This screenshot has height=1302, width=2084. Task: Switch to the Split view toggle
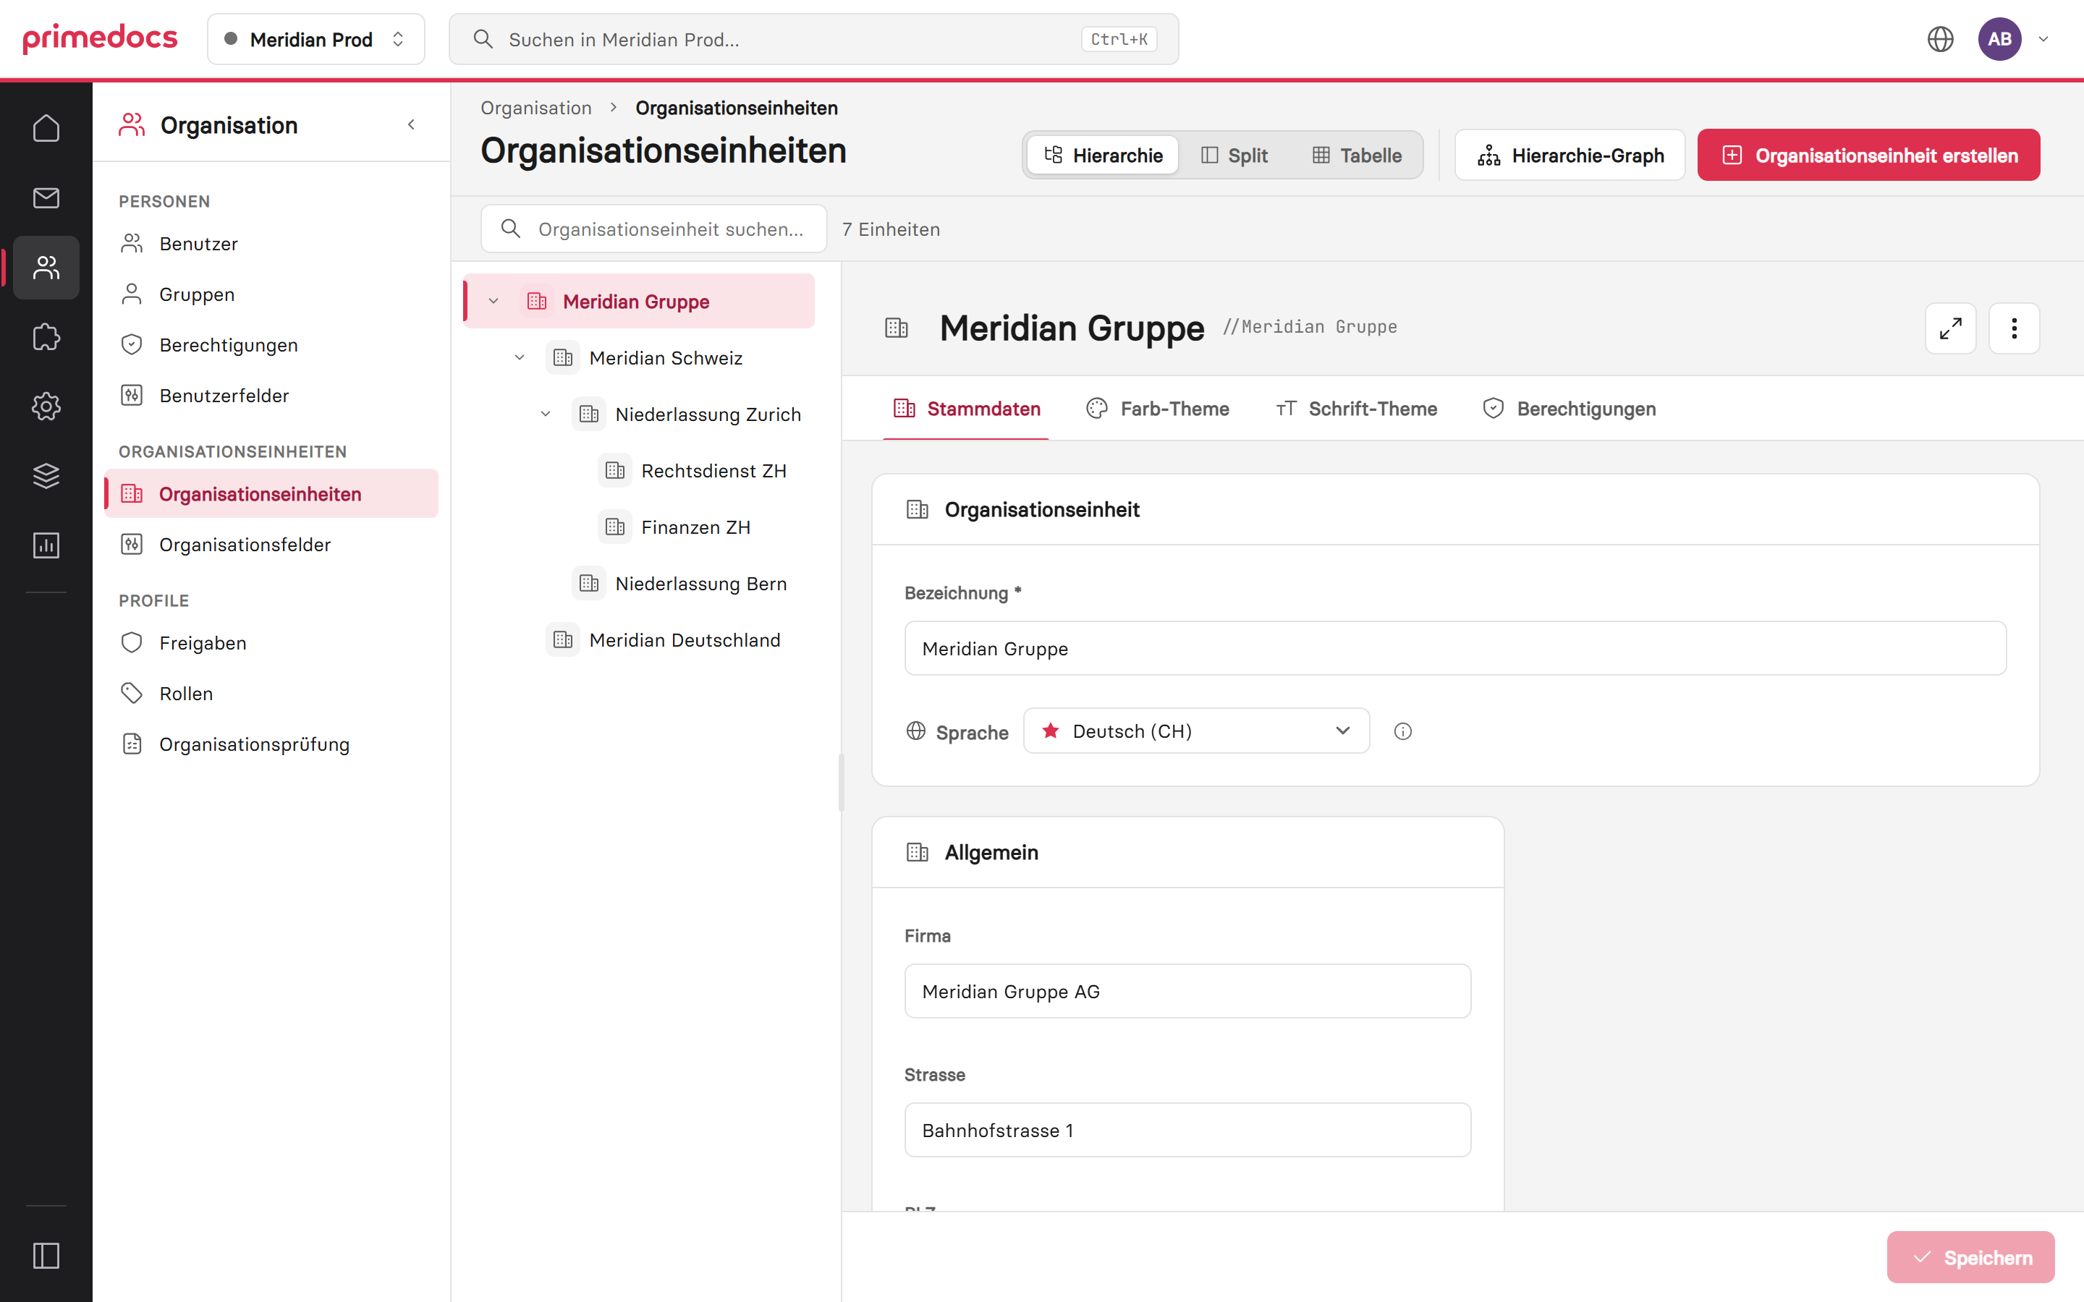(1234, 155)
